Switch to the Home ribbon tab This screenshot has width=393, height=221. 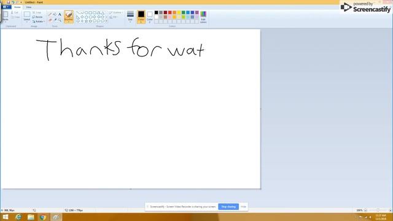click(x=17, y=7)
